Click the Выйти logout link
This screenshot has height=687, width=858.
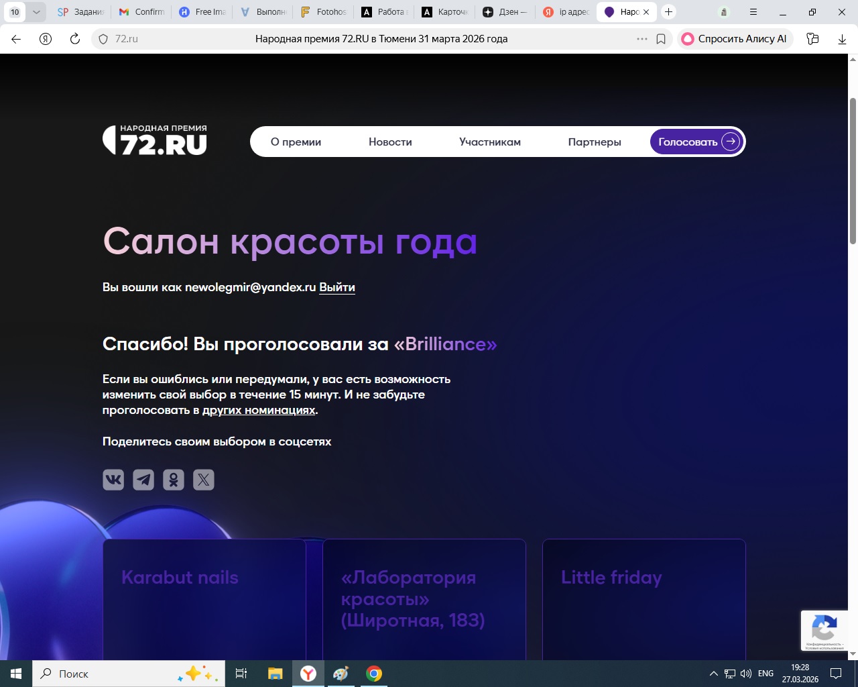[x=337, y=287]
